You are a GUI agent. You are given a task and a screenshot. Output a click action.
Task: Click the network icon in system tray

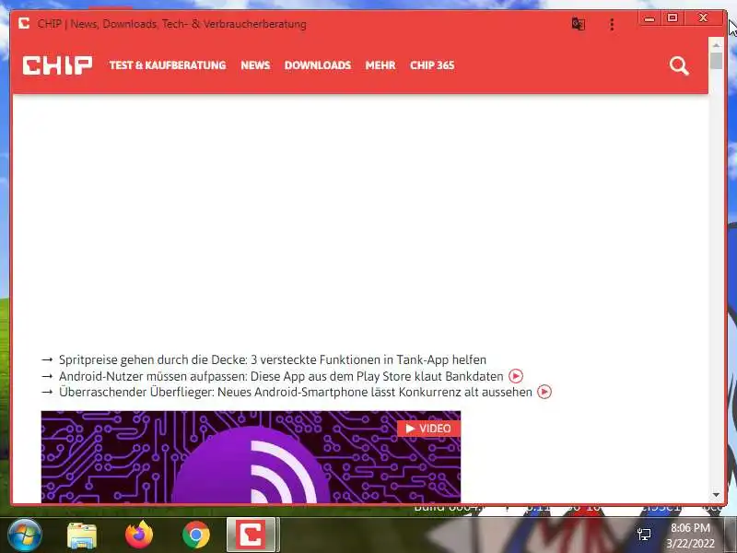(x=644, y=535)
